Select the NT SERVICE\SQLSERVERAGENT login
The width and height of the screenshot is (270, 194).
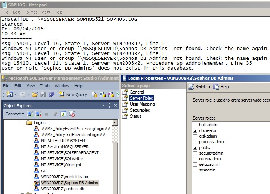tap(70, 153)
